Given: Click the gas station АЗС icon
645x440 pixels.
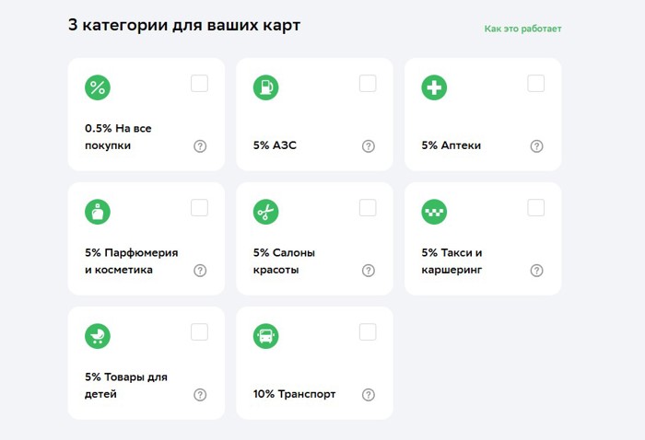Looking at the screenshot, I should [x=265, y=87].
